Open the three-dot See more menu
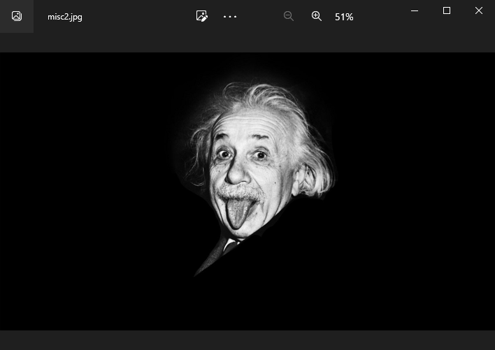495x350 pixels. pos(230,17)
